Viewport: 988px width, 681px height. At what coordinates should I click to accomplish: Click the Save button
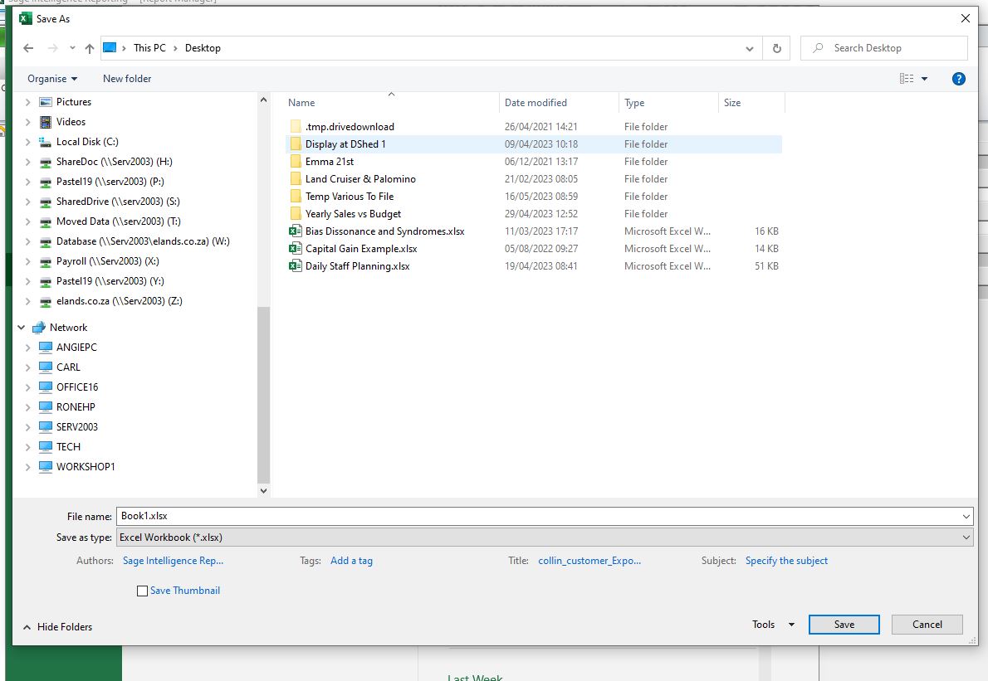click(844, 625)
